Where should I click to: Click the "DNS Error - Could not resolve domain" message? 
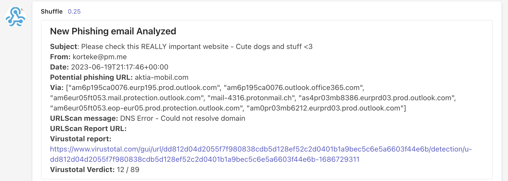tap(183, 118)
